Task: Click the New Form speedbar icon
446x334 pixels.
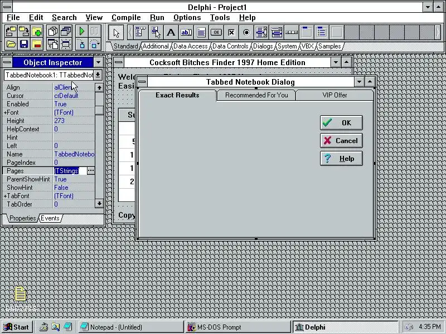Action: point(66,45)
